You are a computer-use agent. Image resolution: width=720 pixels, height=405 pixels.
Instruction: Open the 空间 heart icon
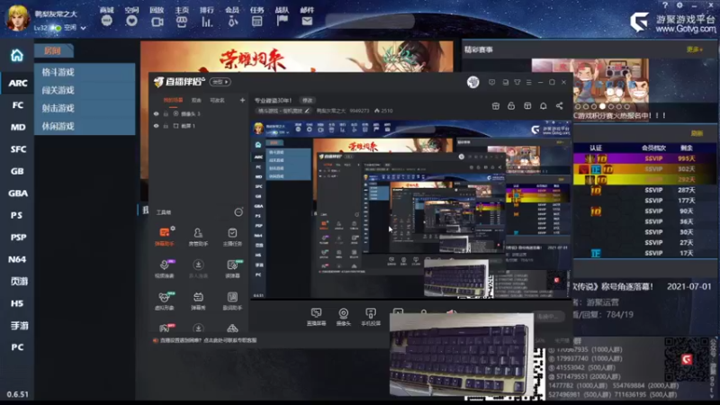coord(131,21)
